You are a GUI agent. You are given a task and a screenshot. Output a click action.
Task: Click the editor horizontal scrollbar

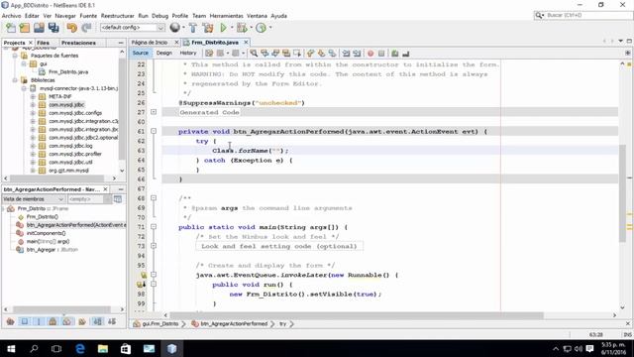pyautogui.click(x=357, y=315)
